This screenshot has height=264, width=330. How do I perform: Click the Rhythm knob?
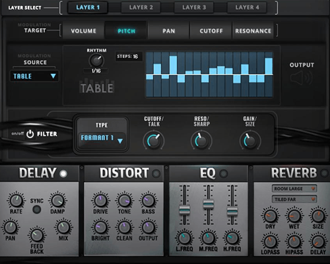(x=96, y=61)
